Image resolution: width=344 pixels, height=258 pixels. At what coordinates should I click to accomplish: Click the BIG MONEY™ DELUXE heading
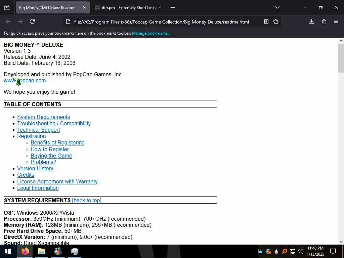pyautogui.click(x=33, y=45)
